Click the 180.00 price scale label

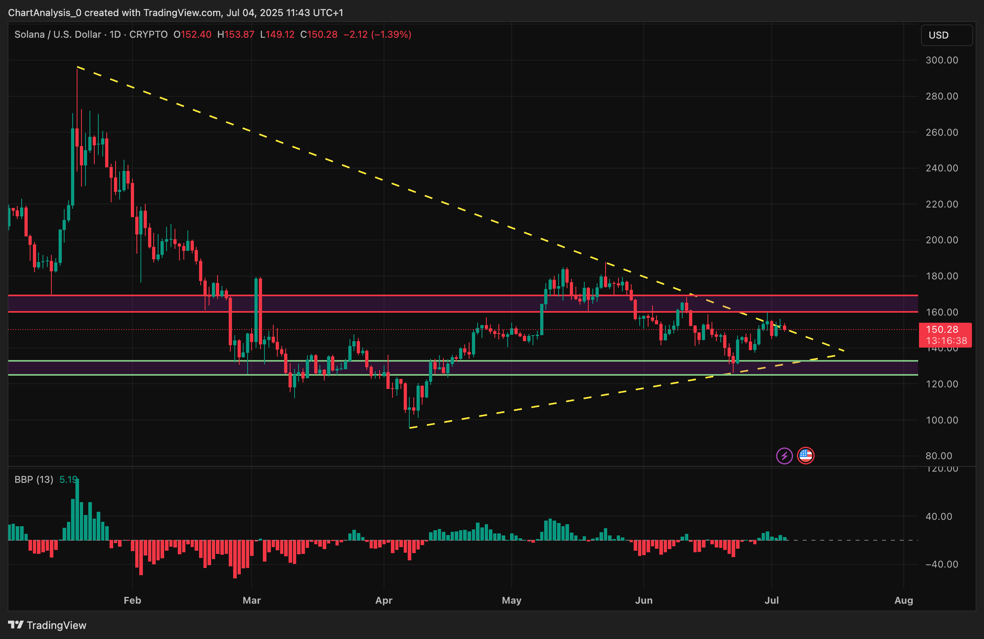click(942, 276)
